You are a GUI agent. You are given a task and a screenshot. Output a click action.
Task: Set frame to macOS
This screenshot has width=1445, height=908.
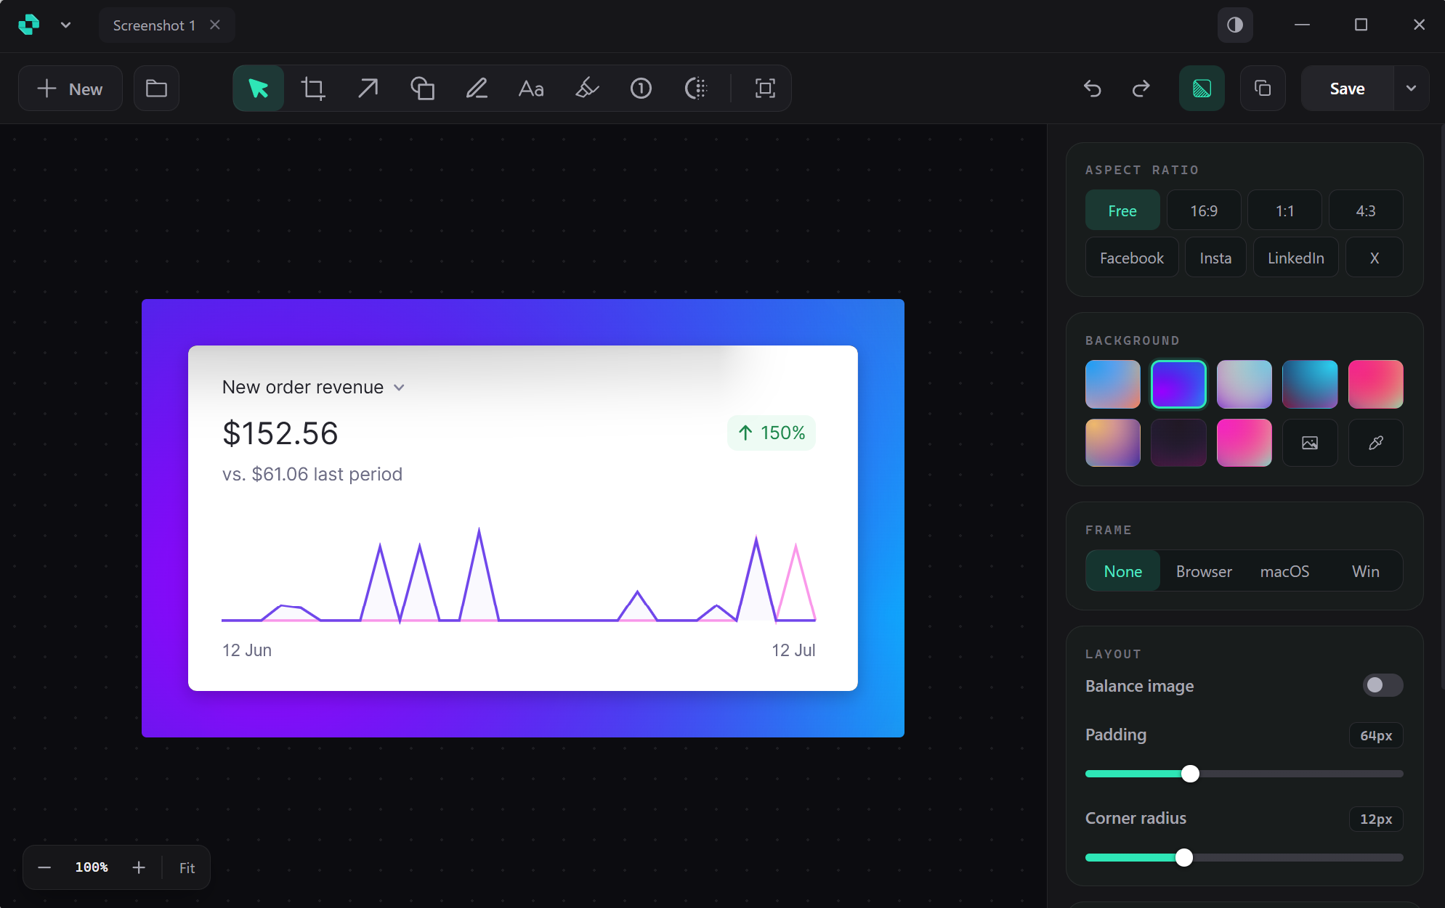click(x=1284, y=571)
